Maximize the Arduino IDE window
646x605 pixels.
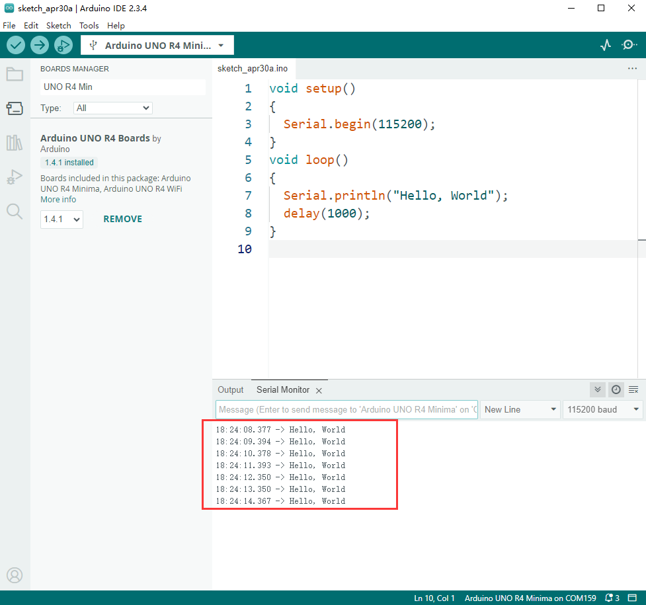click(x=601, y=8)
